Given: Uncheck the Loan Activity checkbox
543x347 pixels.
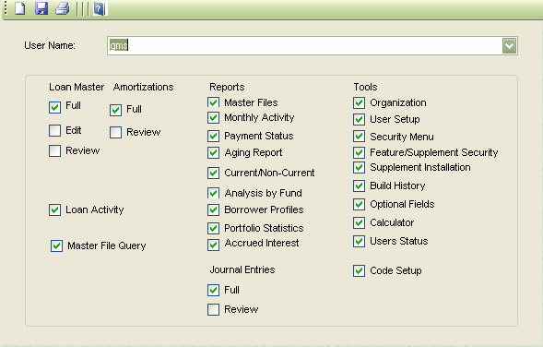Looking at the screenshot, I should (54, 209).
